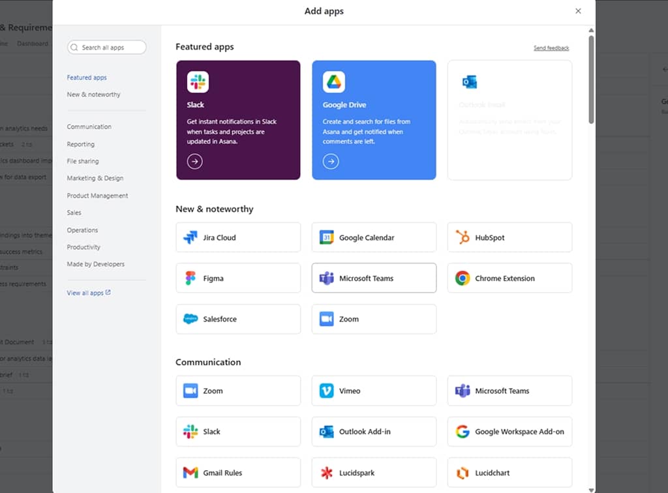Click the Slack featured card title text
This screenshot has height=493, width=668.
tap(195, 105)
